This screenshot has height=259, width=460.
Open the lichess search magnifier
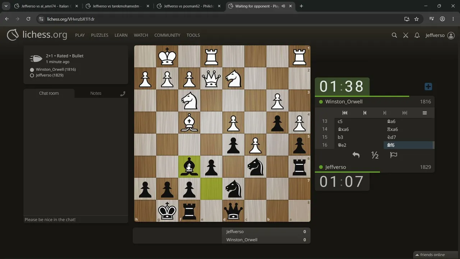pos(394,35)
